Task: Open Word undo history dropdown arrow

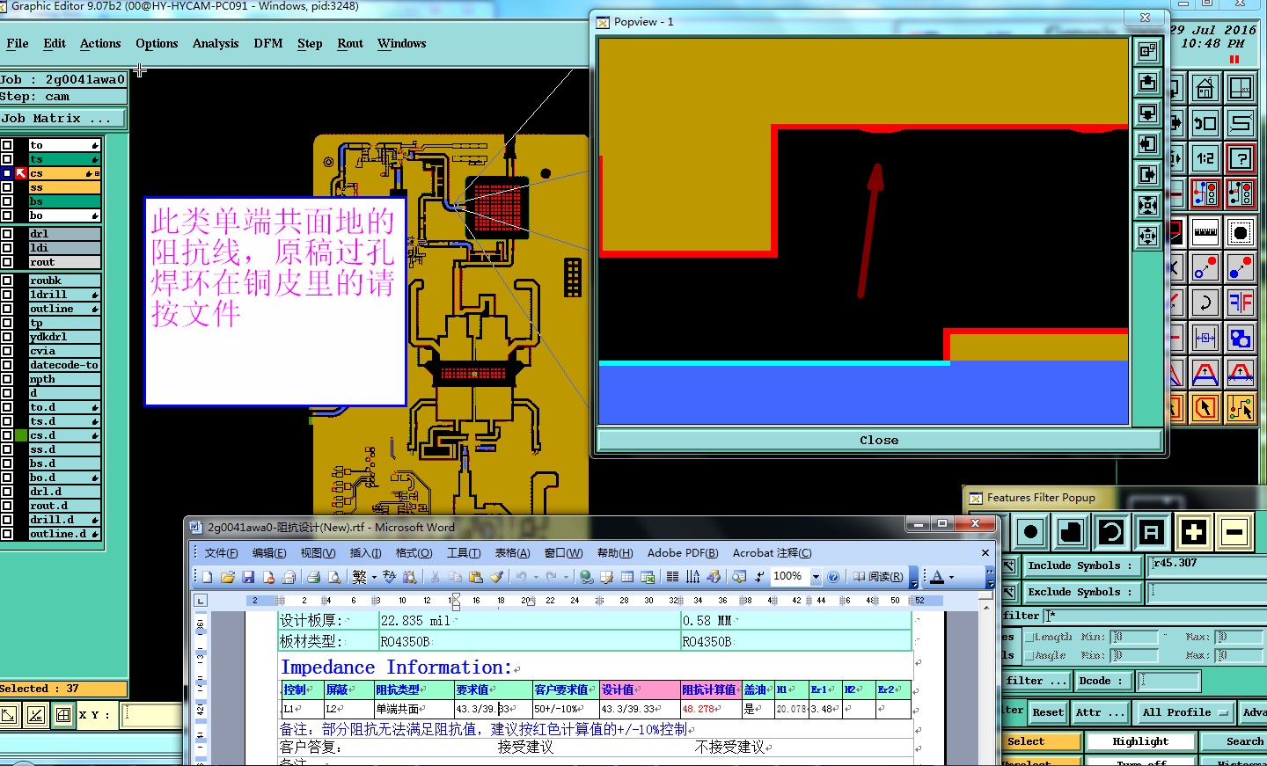Action: pos(536,577)
